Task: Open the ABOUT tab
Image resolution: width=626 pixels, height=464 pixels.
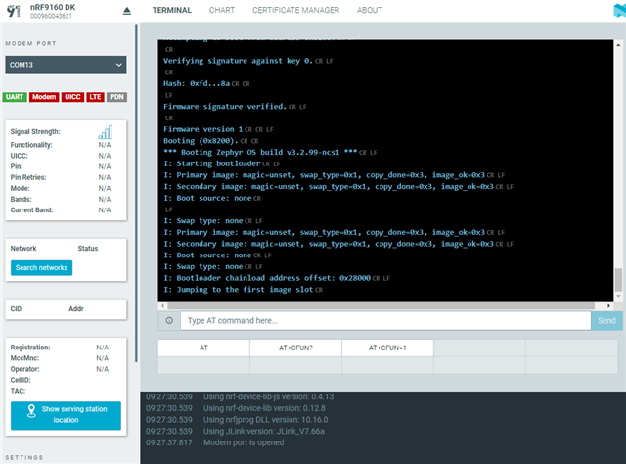Action: 370,10
